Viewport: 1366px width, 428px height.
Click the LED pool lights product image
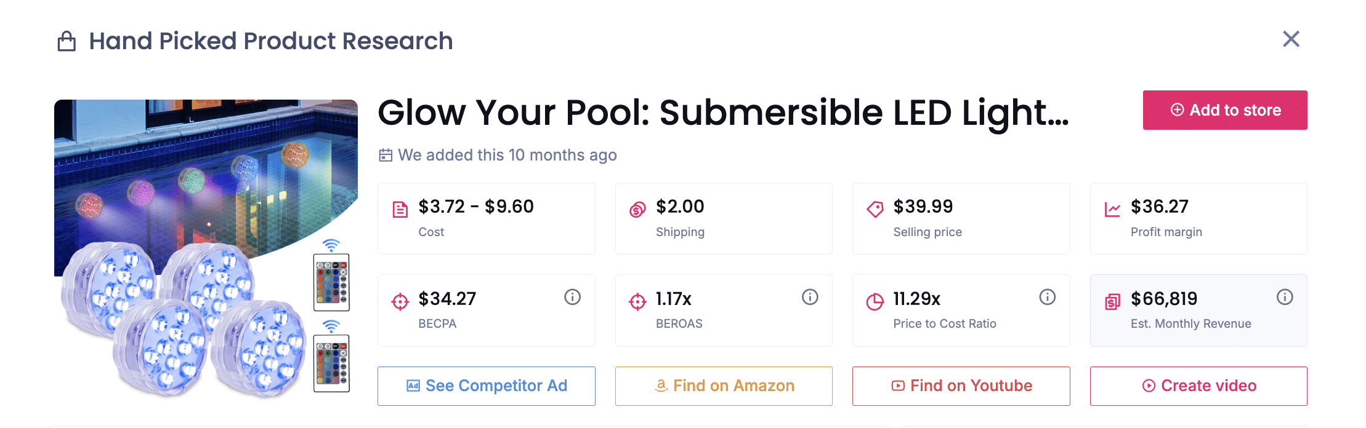(x=206, y=248)
